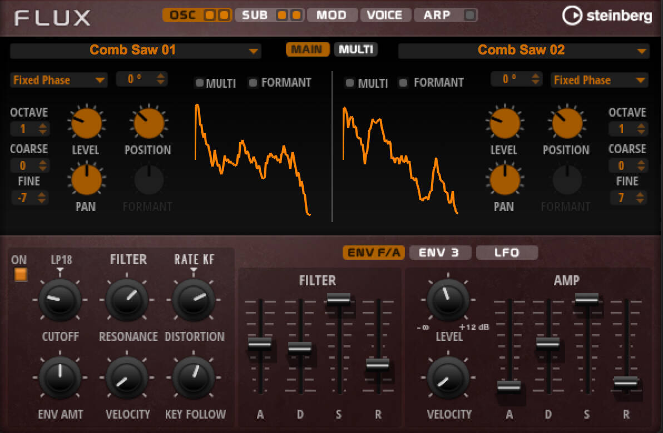Enable the ARP on/off switch

(469, 15)
